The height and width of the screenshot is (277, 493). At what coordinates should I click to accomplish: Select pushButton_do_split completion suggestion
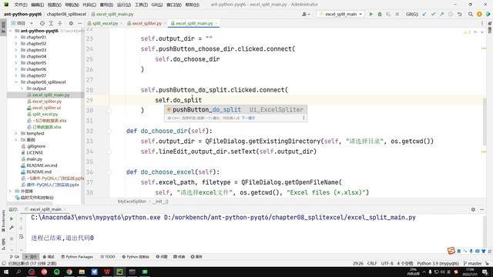235,109
